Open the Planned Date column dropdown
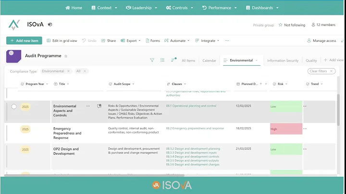The image size is (346, 194). pyautogui.click(x=266, y=84)
